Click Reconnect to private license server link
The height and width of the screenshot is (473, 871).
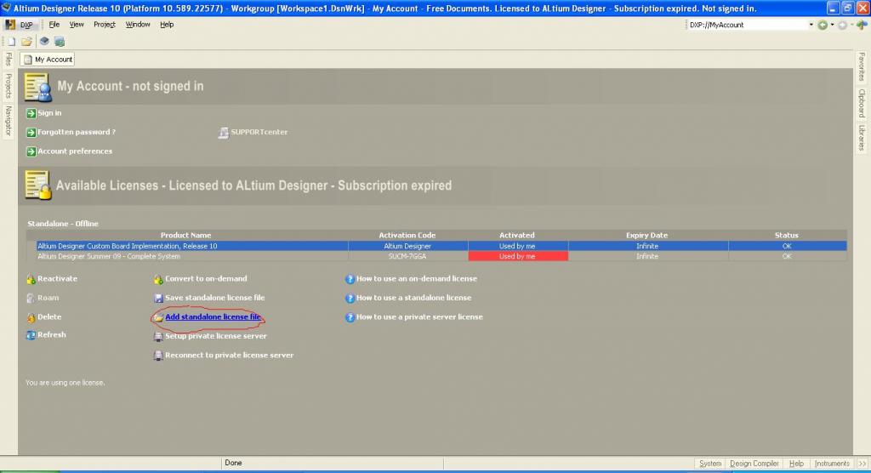pos(229,355)
